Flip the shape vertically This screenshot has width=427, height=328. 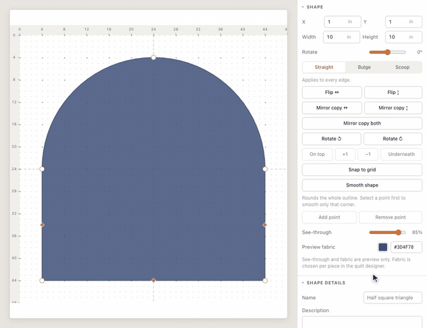(x=393, y=93)
